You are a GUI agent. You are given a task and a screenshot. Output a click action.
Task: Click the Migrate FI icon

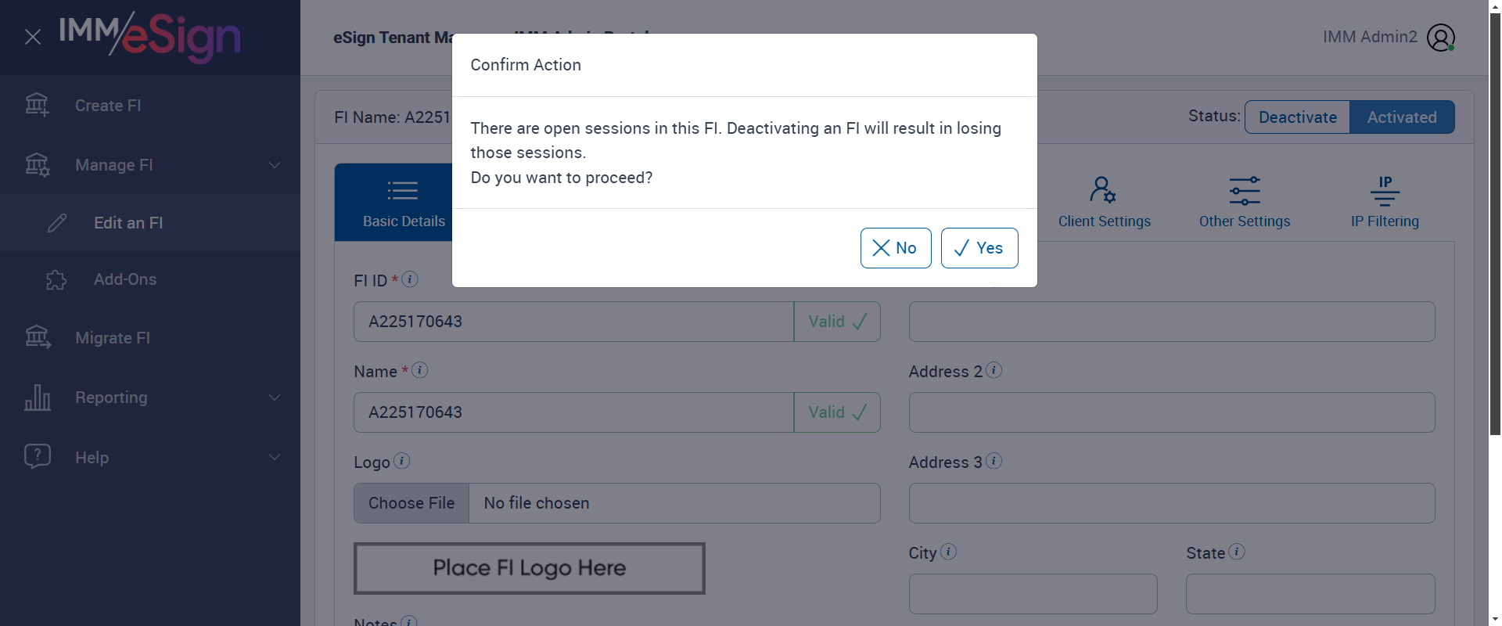[x=38, y=337]
